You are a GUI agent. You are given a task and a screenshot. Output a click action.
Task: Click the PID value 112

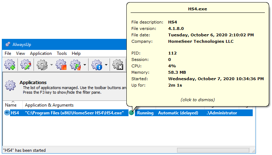coord(172,53)
